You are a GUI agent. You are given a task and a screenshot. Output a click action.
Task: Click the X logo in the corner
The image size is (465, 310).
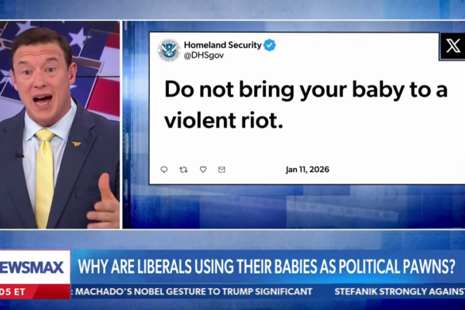[453, 46]
